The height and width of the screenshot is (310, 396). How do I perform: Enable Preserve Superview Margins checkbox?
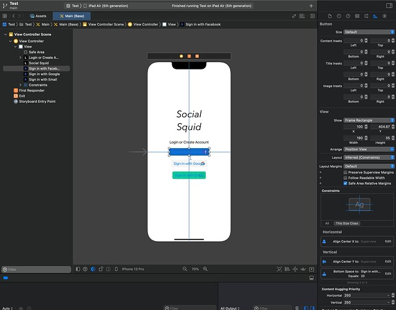345,172
